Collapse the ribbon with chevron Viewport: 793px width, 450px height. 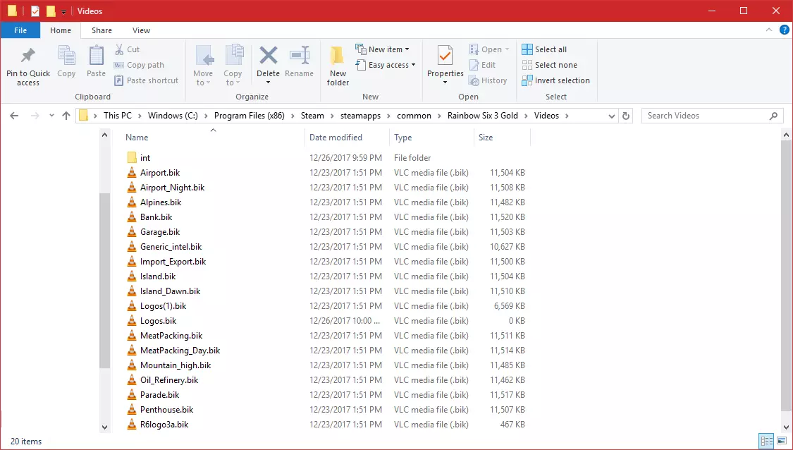click(770, 30)
